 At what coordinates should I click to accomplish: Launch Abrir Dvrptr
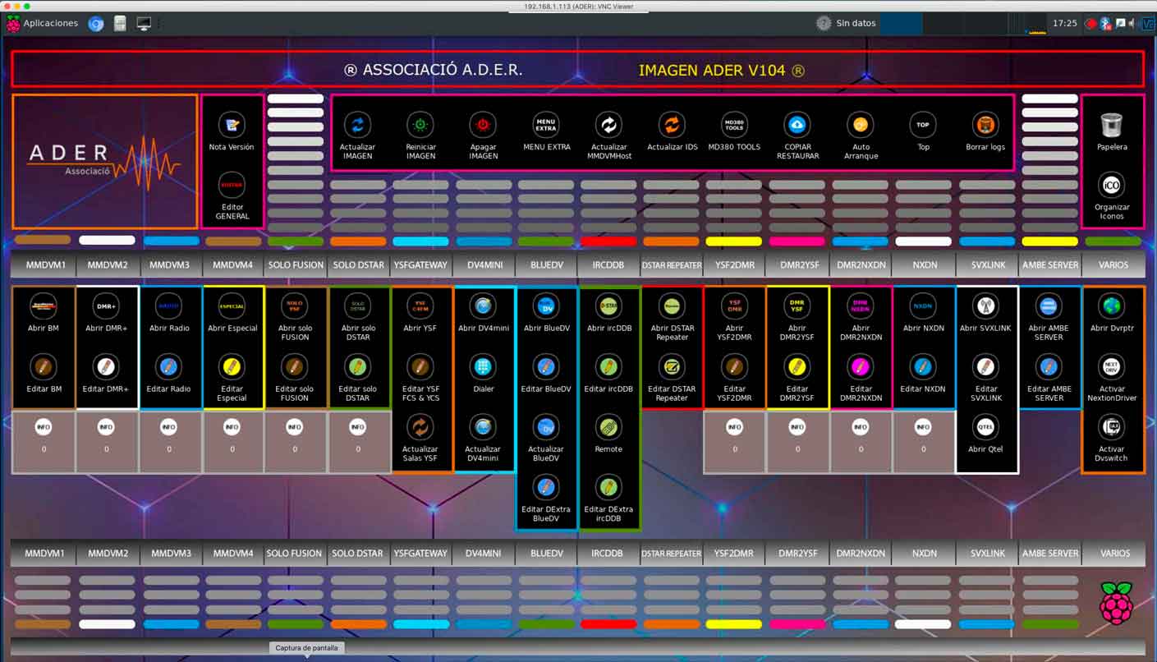pos(1111,306)
